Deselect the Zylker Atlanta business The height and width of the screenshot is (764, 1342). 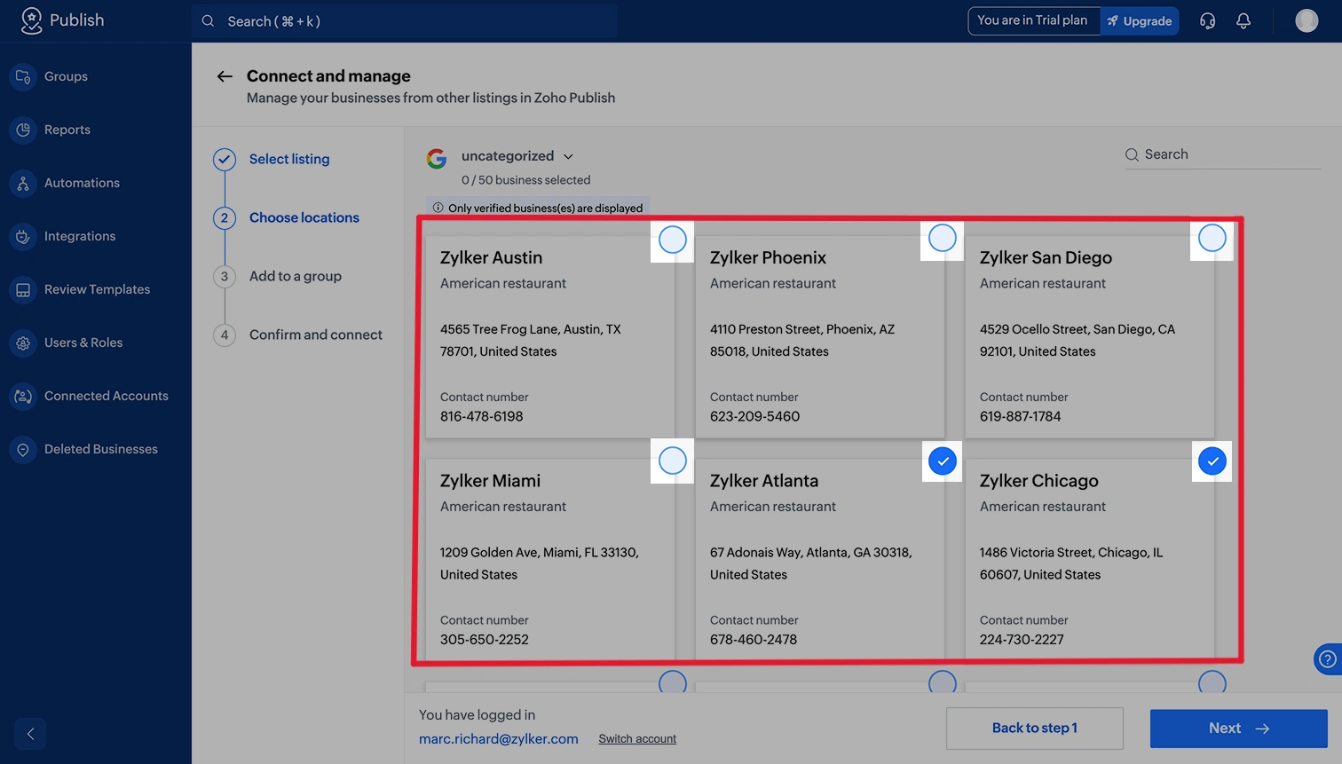click(x=942, y=461)
